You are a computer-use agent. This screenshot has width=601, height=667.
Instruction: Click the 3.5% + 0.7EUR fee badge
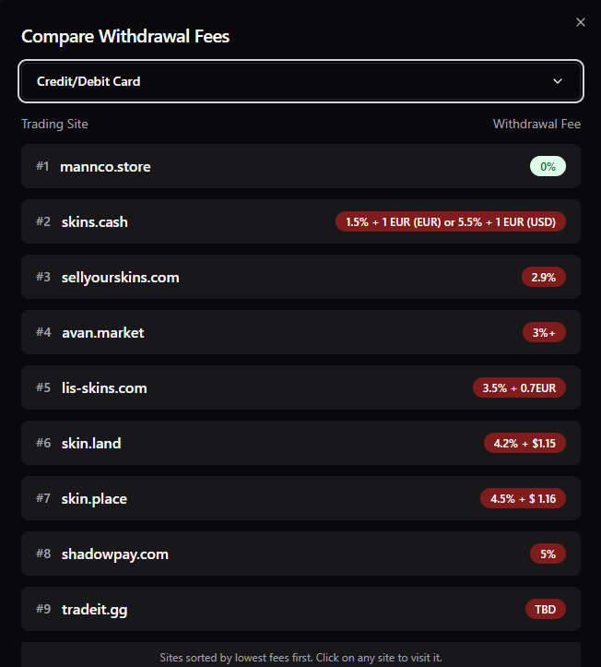519,387
